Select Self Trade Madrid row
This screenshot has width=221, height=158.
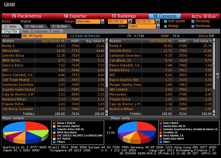point(54,80)
